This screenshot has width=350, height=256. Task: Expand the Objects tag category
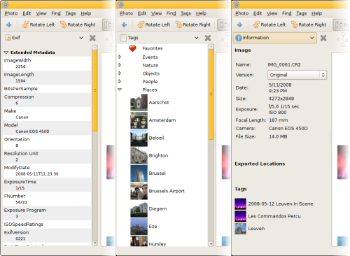click(x=120, y=73)
